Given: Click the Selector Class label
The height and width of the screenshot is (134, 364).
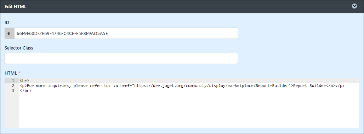Looking at the screenshot, I should point(19,48).
